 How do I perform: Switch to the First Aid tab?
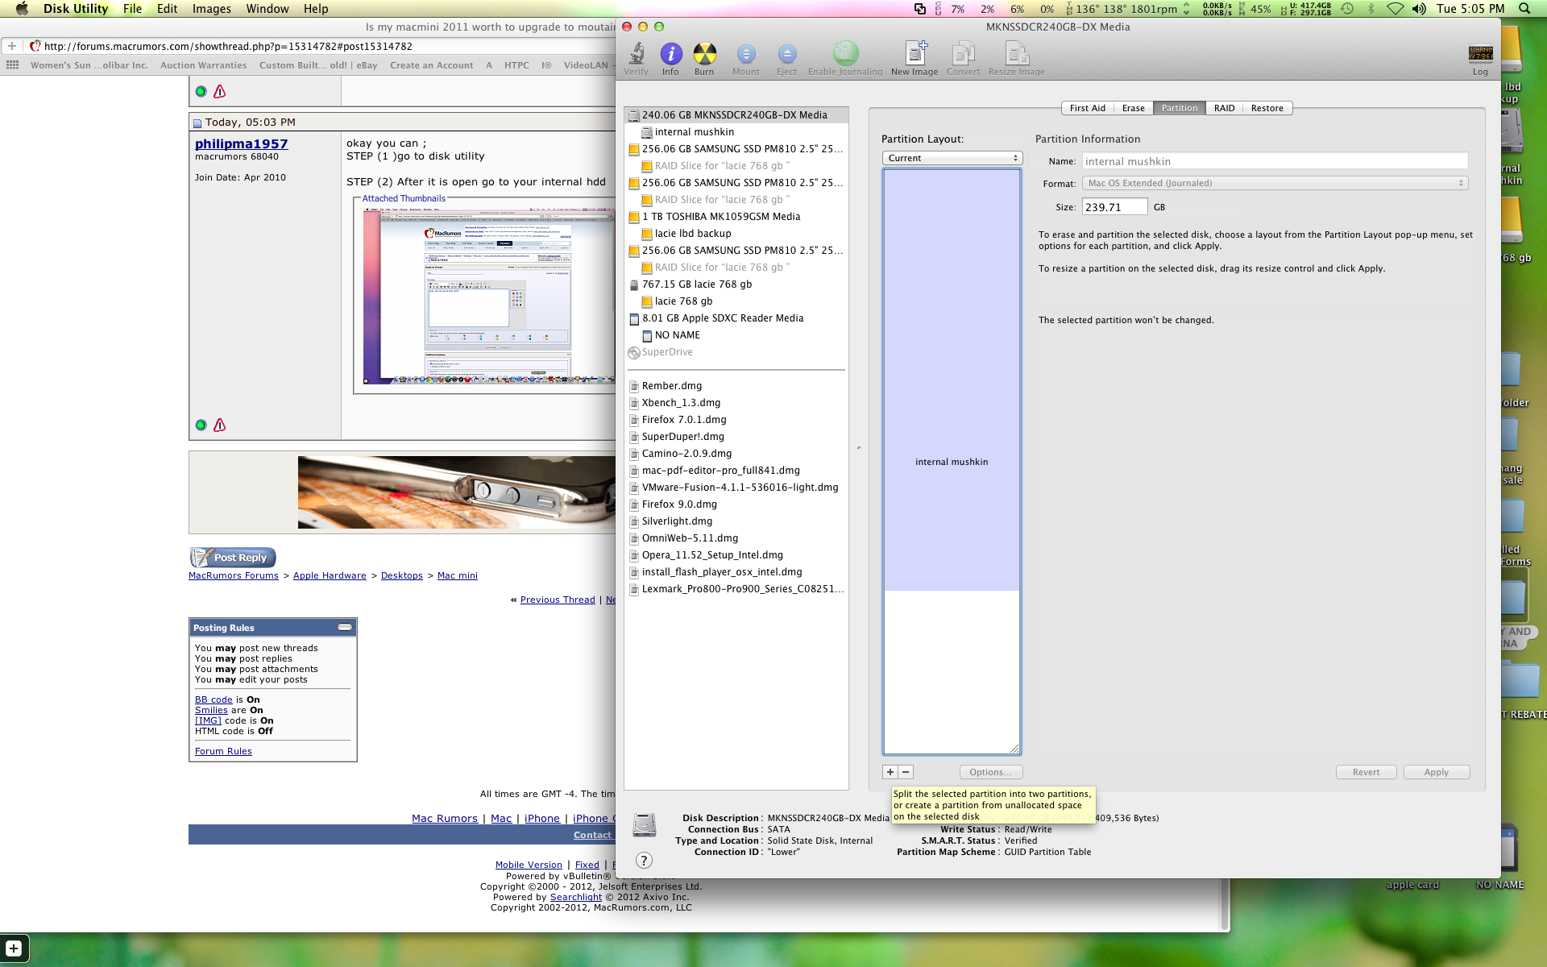[x=1087, y=108]
